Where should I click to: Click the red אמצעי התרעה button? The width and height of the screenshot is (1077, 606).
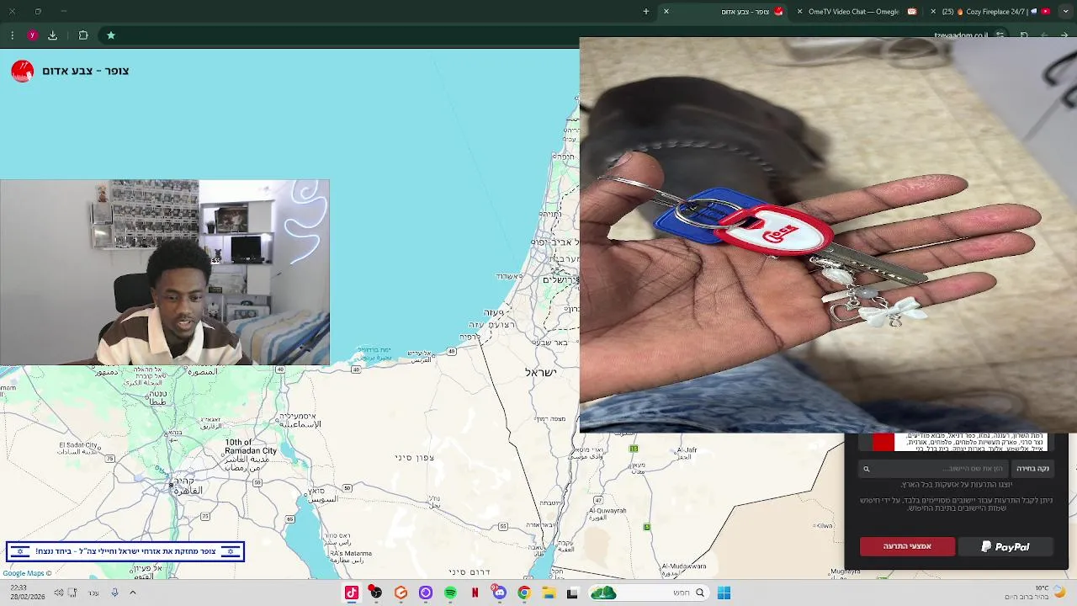click(x=907, y=546)
